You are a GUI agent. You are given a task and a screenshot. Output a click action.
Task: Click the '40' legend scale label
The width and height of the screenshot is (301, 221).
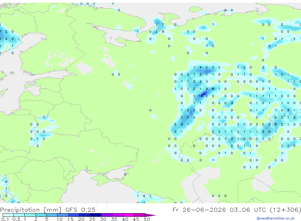(x=125, y=219)
